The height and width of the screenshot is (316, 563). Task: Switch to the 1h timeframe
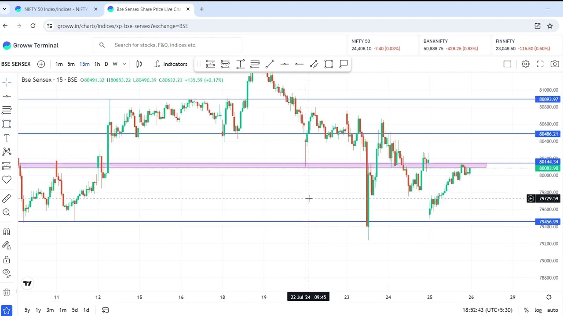[97, 64]
